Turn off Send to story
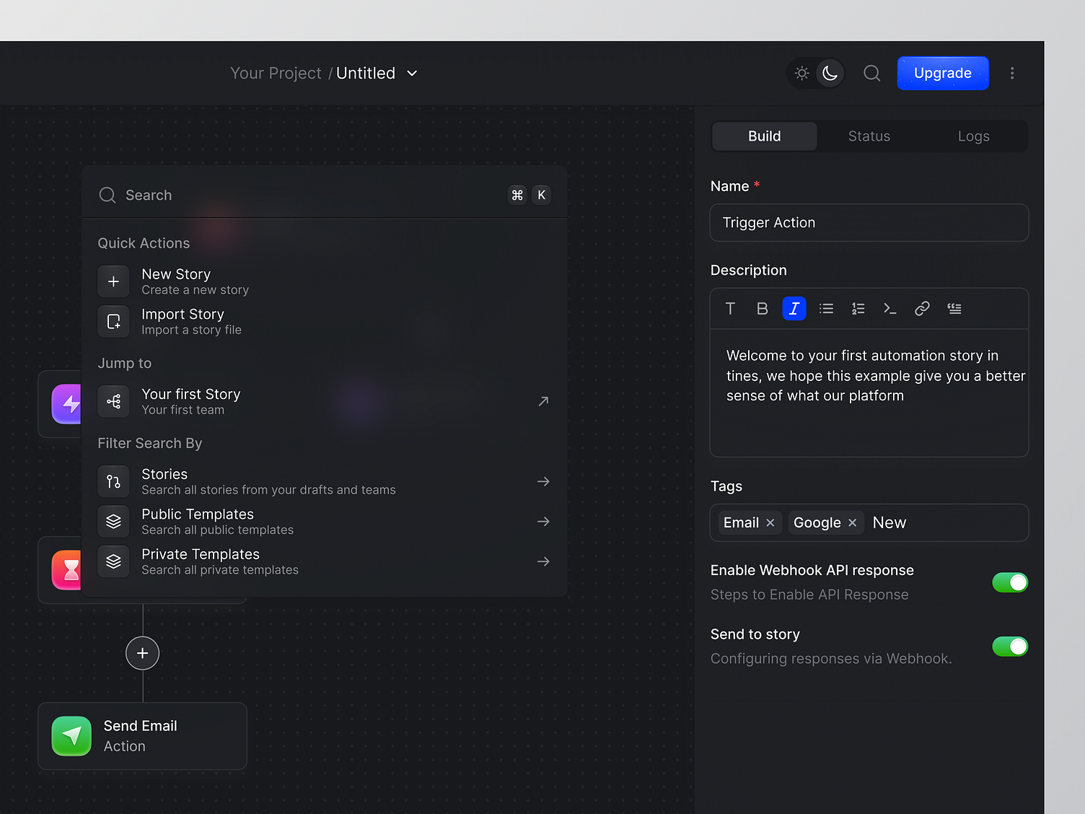The width and height of the screenshot is (1085, 814). point(1010,647)
